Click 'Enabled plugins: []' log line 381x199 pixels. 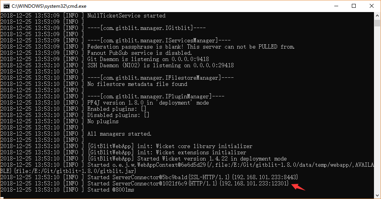[117, 109]
